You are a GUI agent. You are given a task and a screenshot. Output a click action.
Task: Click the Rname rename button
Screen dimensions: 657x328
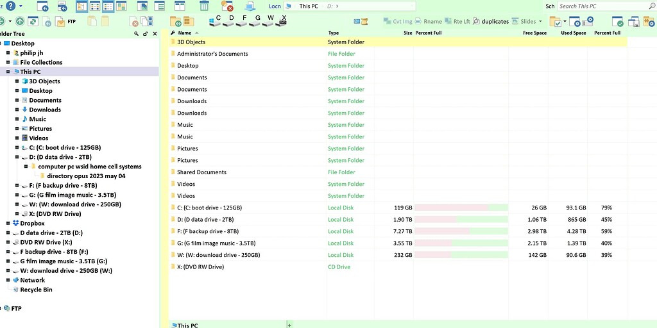point(428,21)
